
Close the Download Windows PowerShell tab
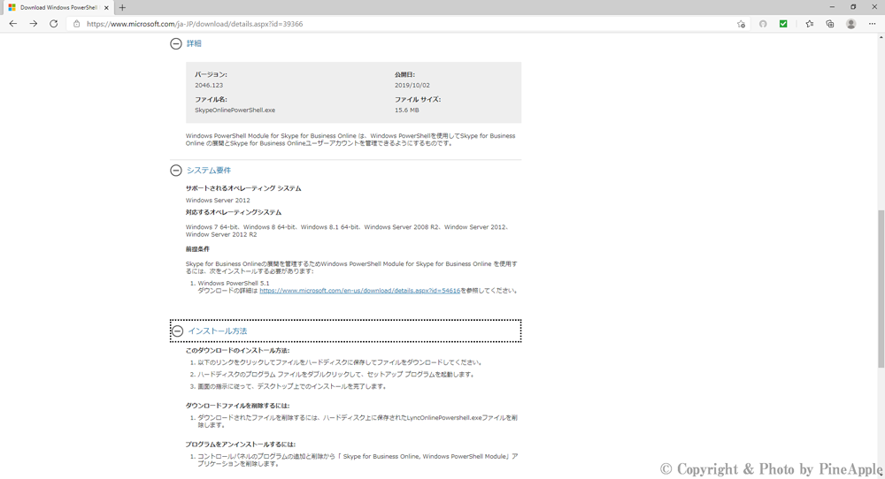(x=108, y=7)
